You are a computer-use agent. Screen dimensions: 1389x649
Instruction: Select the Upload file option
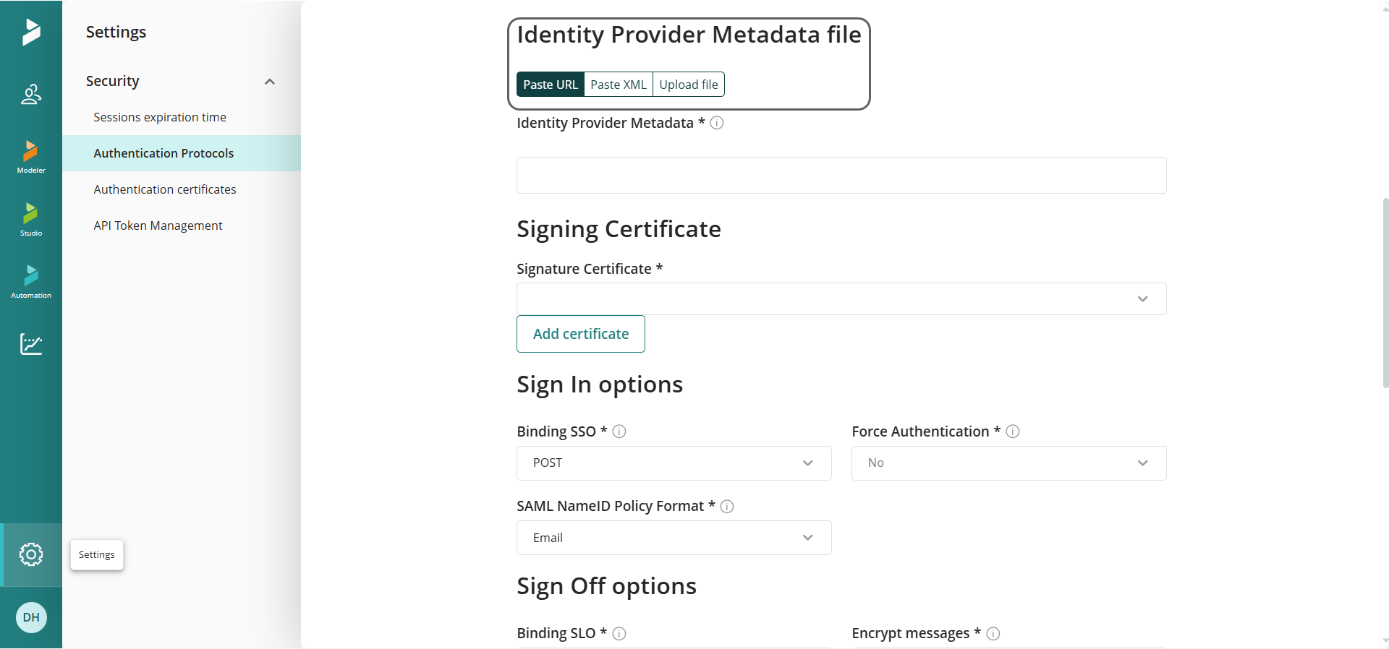[689, 85]
